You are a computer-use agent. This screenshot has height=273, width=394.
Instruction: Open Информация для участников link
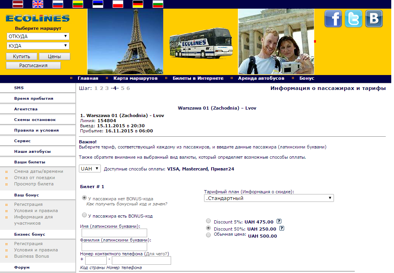pos(33,220)
